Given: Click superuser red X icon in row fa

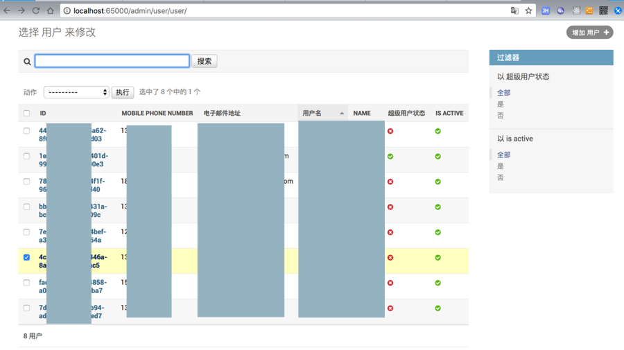Looking at the screenshot, I should pos(390,283).
